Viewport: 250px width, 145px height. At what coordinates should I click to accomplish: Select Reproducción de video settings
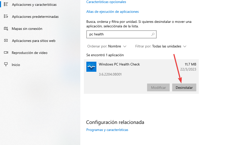(30, 53)
